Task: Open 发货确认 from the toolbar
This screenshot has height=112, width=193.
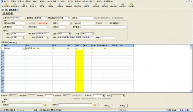Action: tap(131, 5)
